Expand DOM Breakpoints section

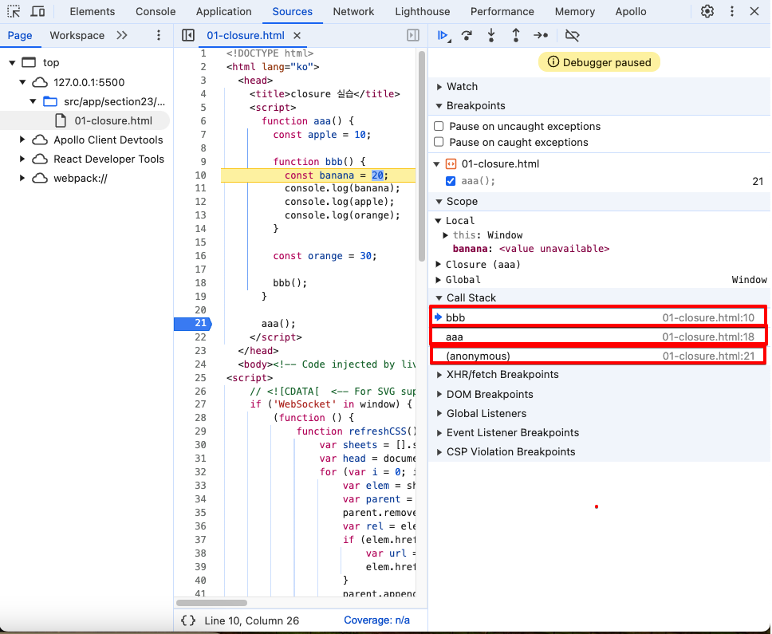439,394
